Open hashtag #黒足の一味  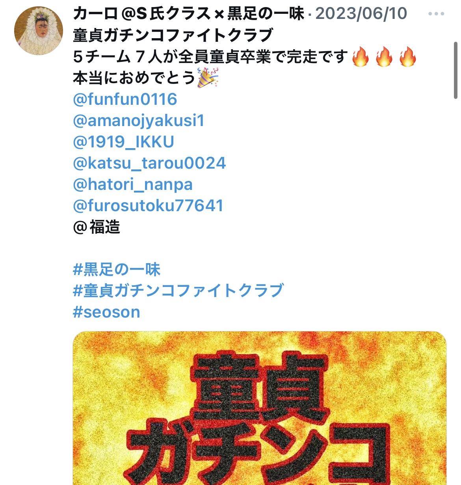[117, 270]
